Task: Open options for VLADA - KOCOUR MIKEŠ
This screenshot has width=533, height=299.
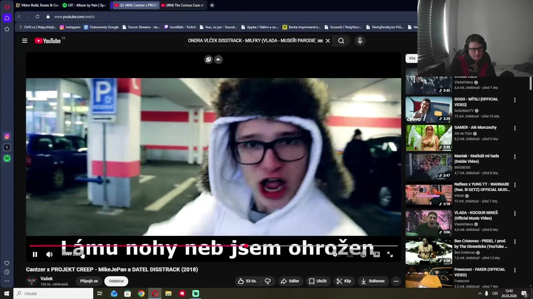Action: 515,213
